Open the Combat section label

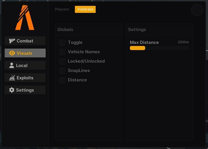25,41
